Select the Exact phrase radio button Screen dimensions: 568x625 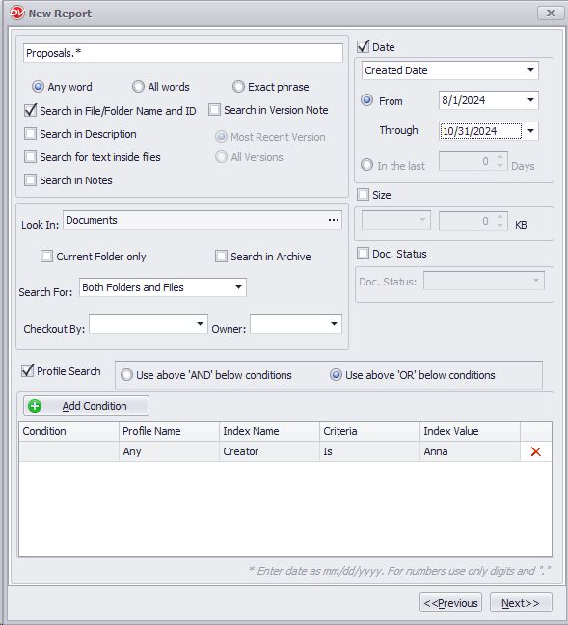click(x=238, y=87)
